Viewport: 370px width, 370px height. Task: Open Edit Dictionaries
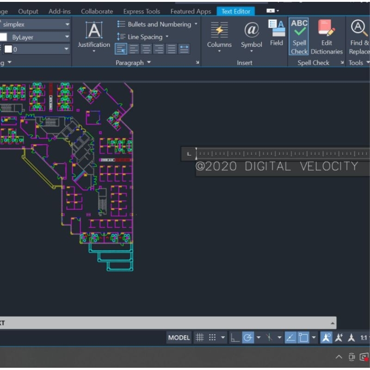(x=327, y=37)
